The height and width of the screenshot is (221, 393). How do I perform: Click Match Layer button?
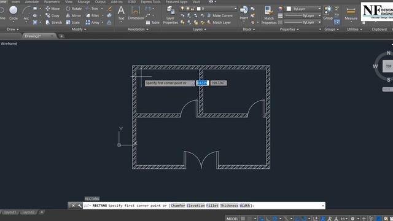(219, 23)
